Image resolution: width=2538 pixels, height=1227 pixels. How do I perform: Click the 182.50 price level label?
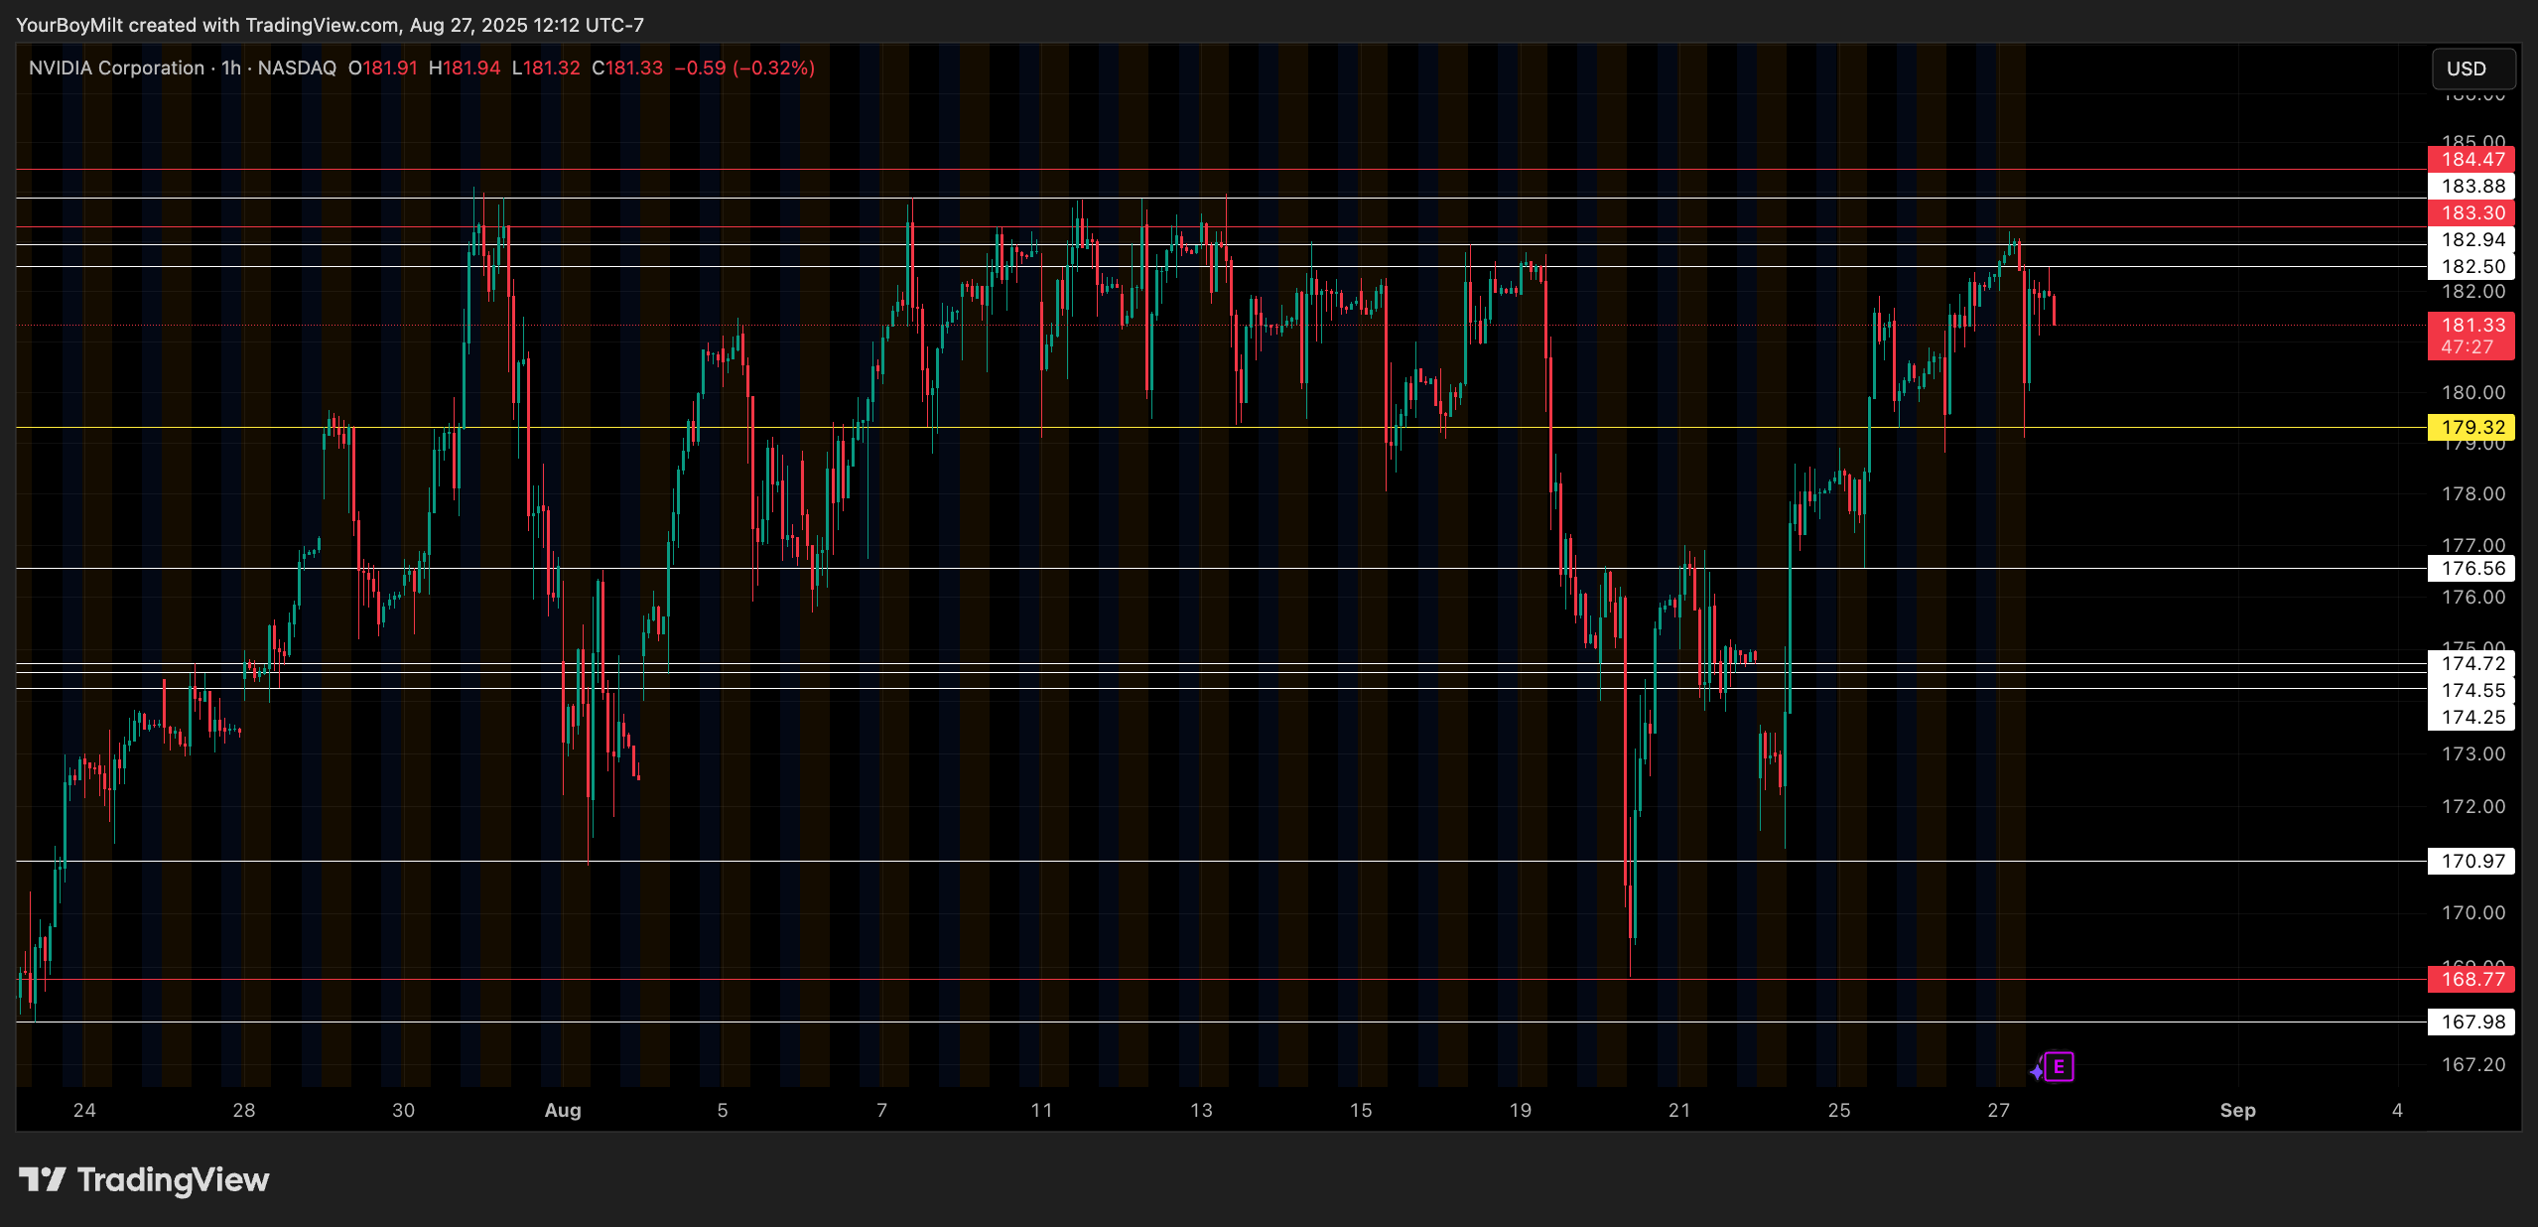pos(2471,266)
